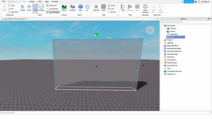Screen dimensions: 212x119
Task: Click the New file icon
Action: (9, 2)
